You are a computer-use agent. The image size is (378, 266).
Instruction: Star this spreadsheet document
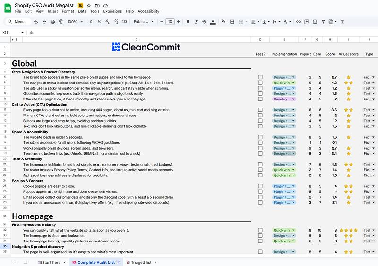point(88,5)
